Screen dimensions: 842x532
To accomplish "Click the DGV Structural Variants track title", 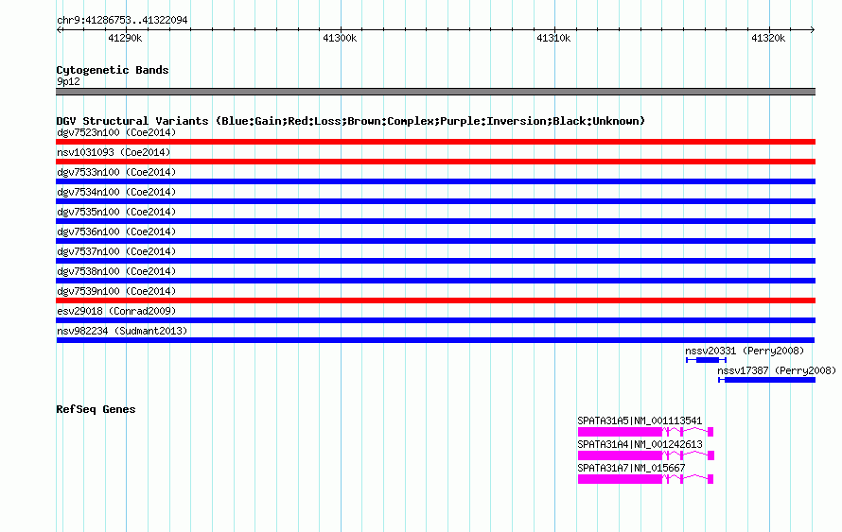I will 351,121.
